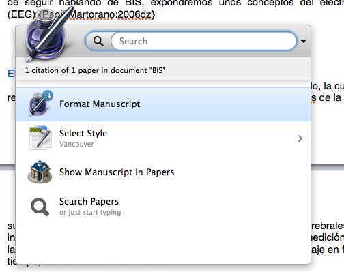344x272 pixels.
Task: Open Select Style option
Action: pos(163,138)
